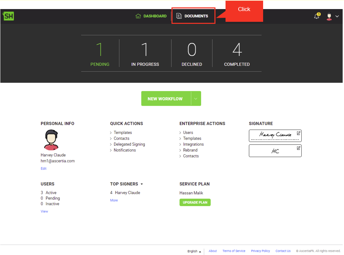344x255 pixels.
Task: Open the notifications bell icon
Action: [316, 16]
